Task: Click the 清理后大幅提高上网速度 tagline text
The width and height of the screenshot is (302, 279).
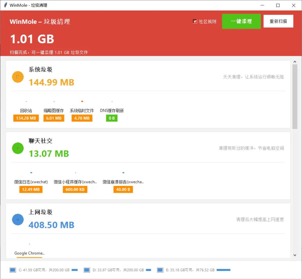Action: 260,220
